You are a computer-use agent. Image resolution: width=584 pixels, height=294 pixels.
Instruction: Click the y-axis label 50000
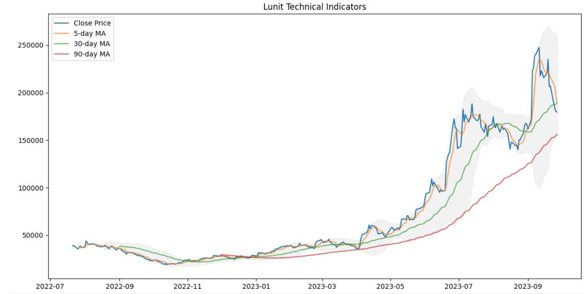pyautogui.click(x=32, y=235)
